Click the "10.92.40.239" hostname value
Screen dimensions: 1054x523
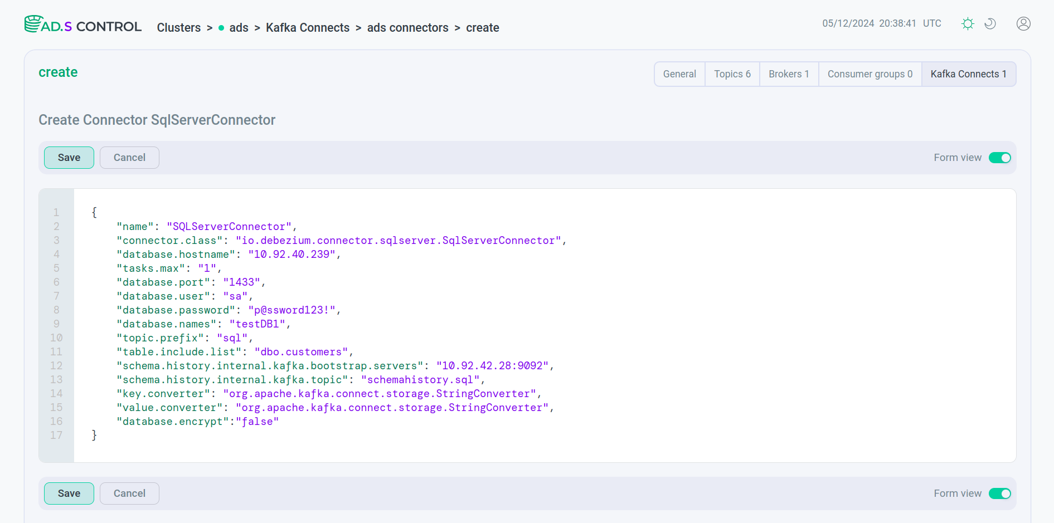point(292,255)
